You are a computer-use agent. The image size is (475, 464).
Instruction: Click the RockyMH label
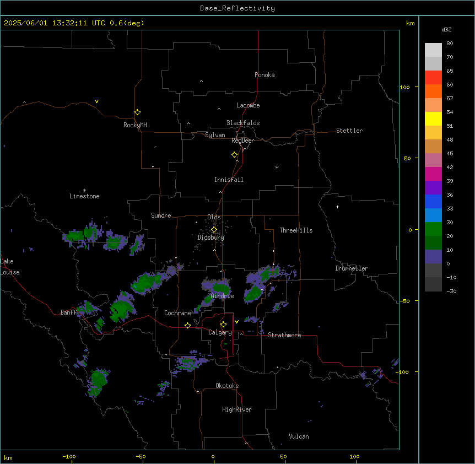135,125
